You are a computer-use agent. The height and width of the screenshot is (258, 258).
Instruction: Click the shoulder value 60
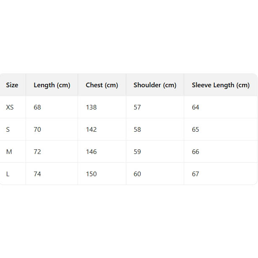[137, 174]
